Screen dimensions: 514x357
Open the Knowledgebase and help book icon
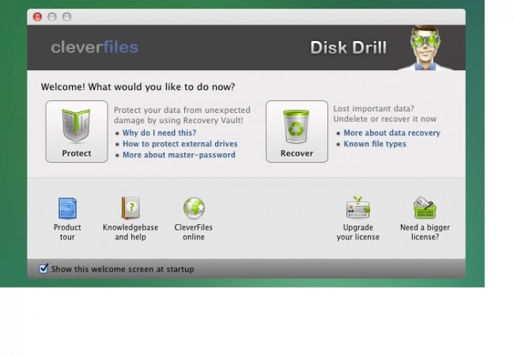(x=130, y=208)
